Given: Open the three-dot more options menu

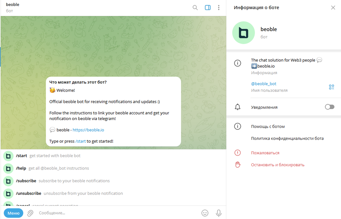Looking at the screenshot, I should click(x=219, y=8).
